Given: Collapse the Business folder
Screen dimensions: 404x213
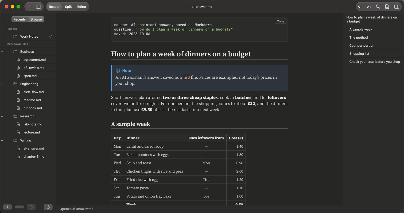Looking at the screenshot, I should point(2,52).
